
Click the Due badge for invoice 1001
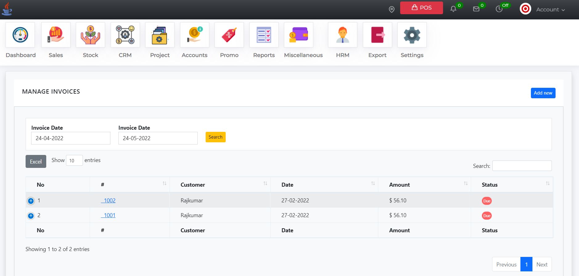click(487, 216)
